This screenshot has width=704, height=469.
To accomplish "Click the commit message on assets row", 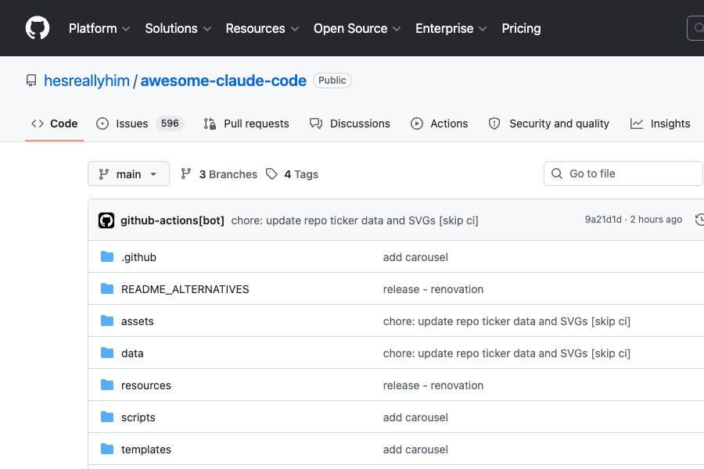I will [x=506, y=321].
